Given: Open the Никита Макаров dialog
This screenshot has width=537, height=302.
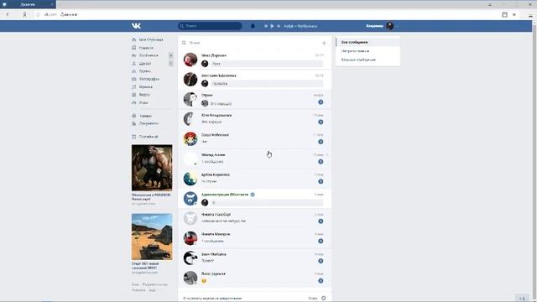Looking at the screenshot, I should point(254,238).
